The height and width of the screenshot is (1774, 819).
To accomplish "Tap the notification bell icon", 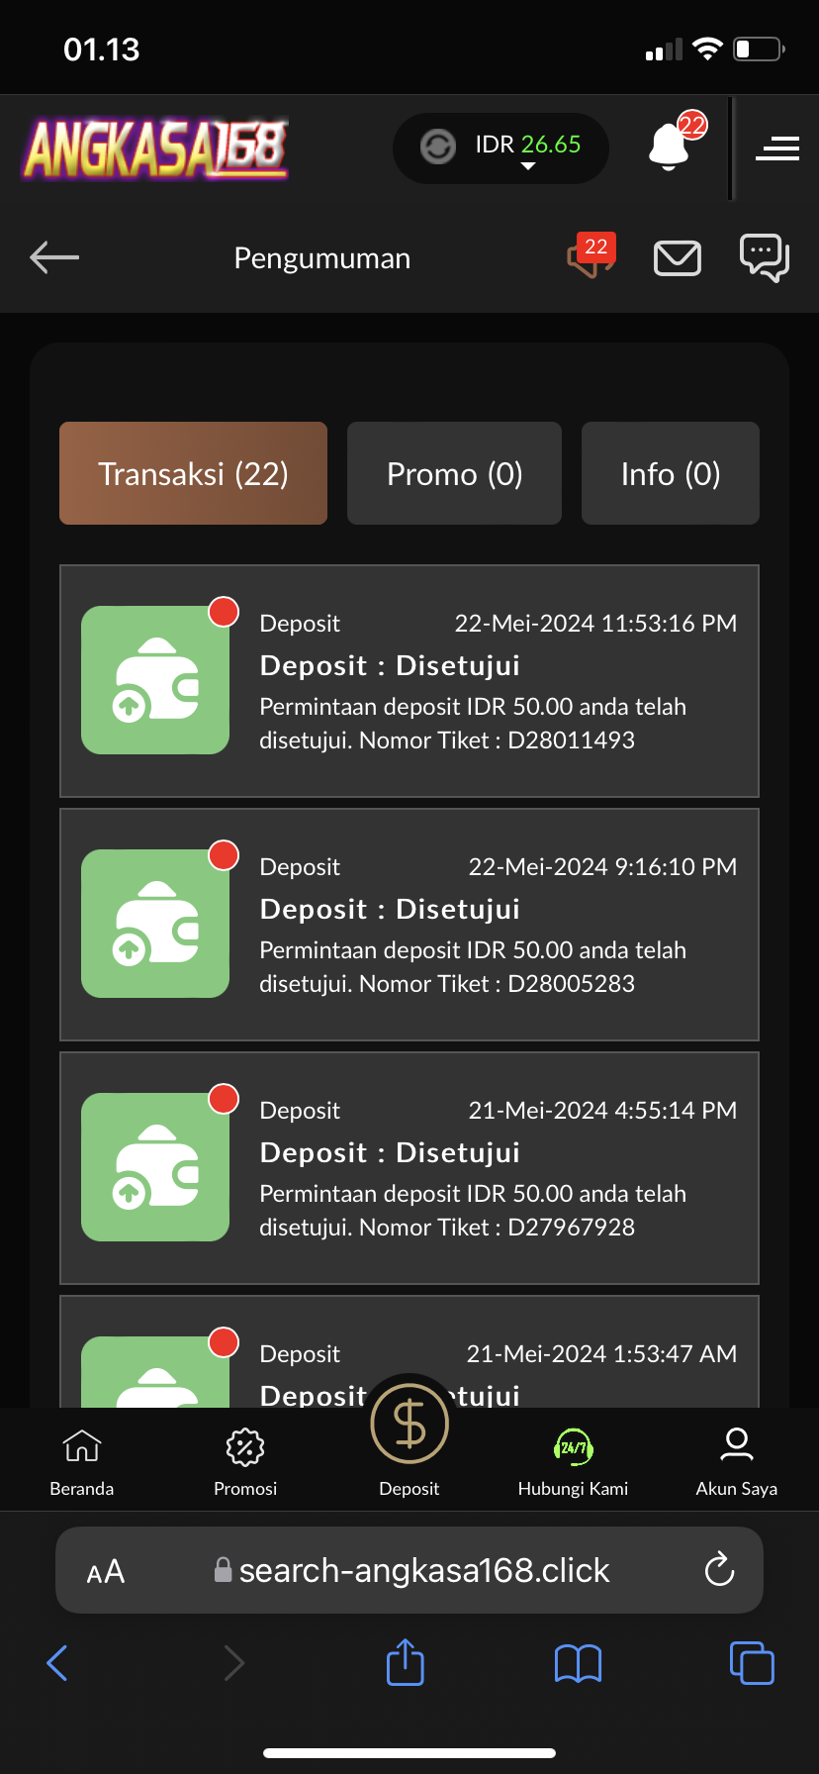I will point(670,148).
